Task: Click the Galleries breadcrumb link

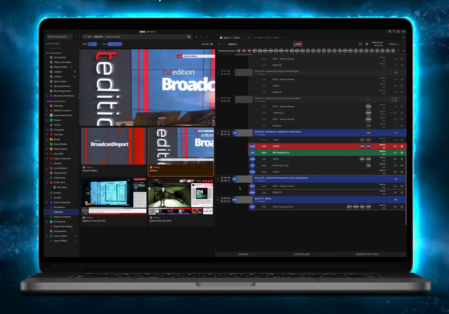Action: 99,37
